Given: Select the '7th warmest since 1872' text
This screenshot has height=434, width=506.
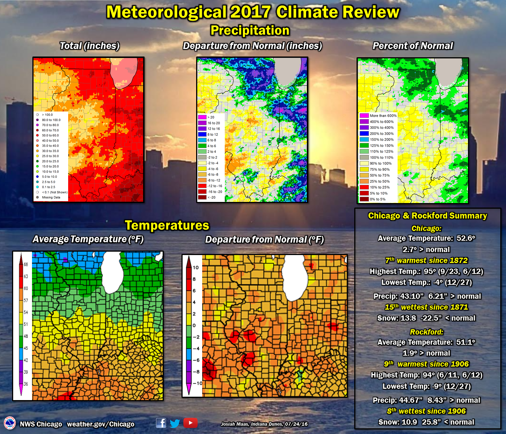Looking at the screenshot, I should (426, 260).
